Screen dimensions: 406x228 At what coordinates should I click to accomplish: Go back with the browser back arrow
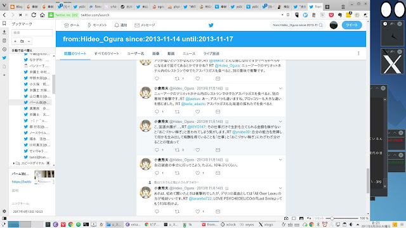[x=4, y=15]
